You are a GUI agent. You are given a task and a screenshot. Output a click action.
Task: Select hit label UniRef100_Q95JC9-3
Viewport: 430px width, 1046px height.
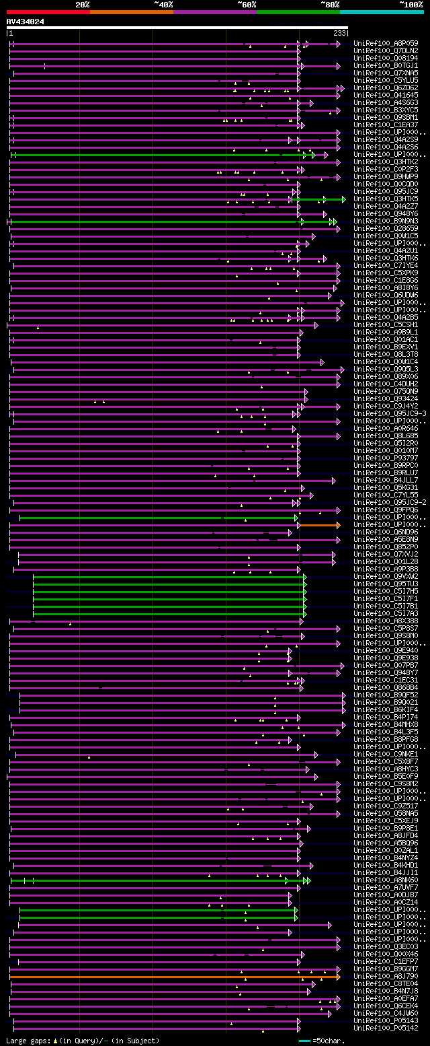pyautogui.click(x=390, y=413)
